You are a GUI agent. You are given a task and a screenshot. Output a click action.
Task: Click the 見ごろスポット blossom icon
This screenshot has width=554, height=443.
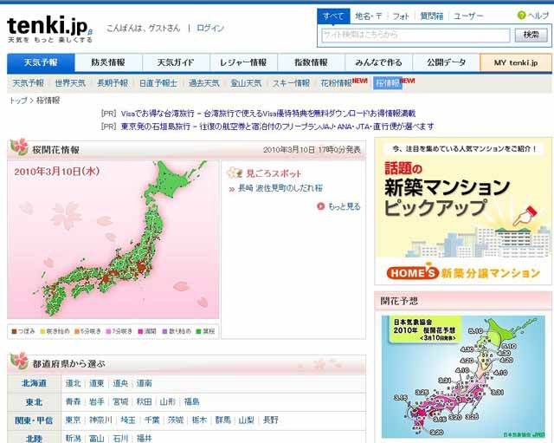[235, 171]
